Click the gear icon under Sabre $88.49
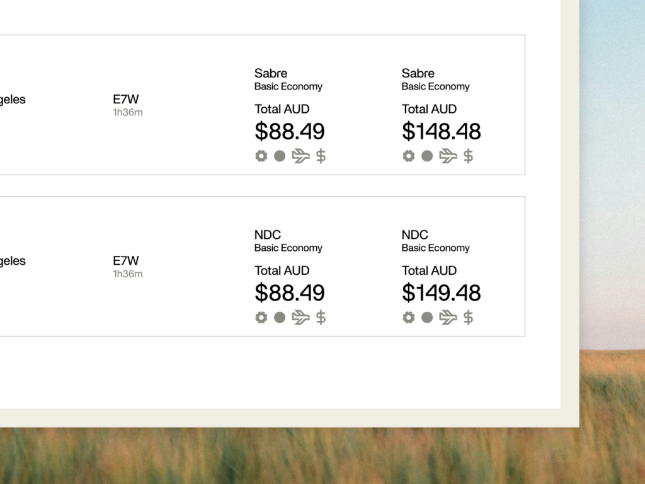 (x=261, y=156)
